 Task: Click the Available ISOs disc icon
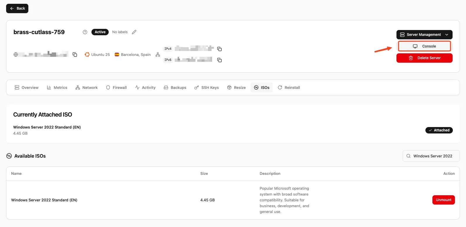coord(9,156)
